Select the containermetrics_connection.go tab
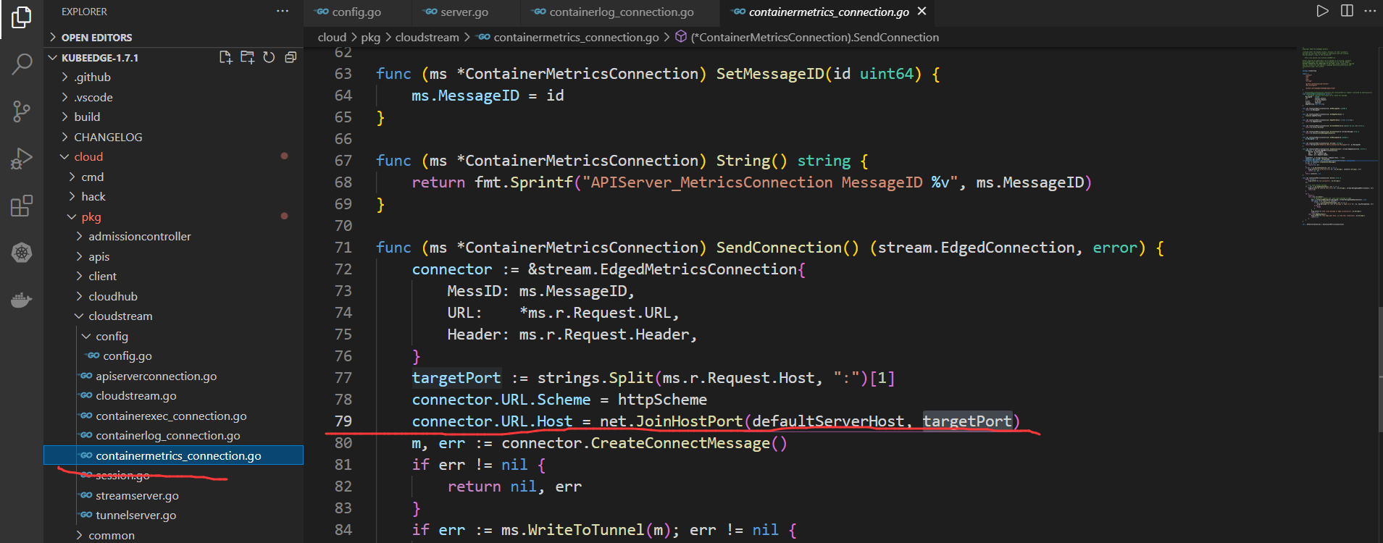1383x543 pixels. 829,12
